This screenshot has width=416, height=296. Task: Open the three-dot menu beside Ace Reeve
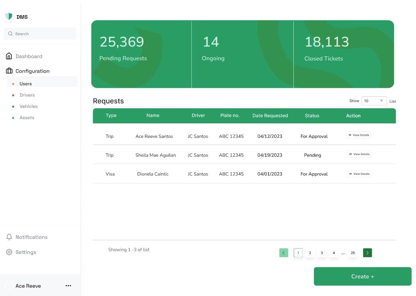point(68,286)
